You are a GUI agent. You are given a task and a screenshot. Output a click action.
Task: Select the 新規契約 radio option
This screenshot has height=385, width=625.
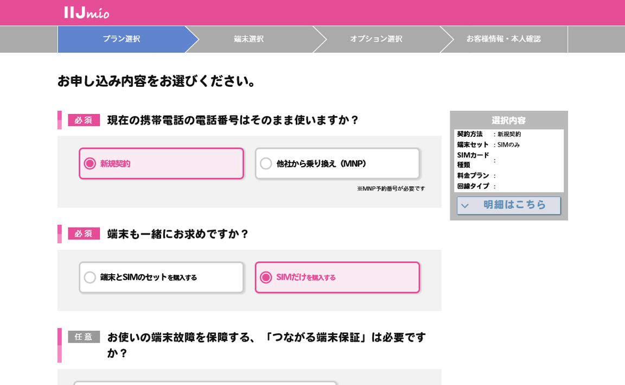[161, 163]
